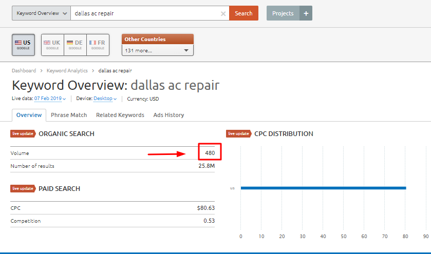The image size is (431, 254).
Task: Select the volume value 480
Action: click(x=210, y=153)
